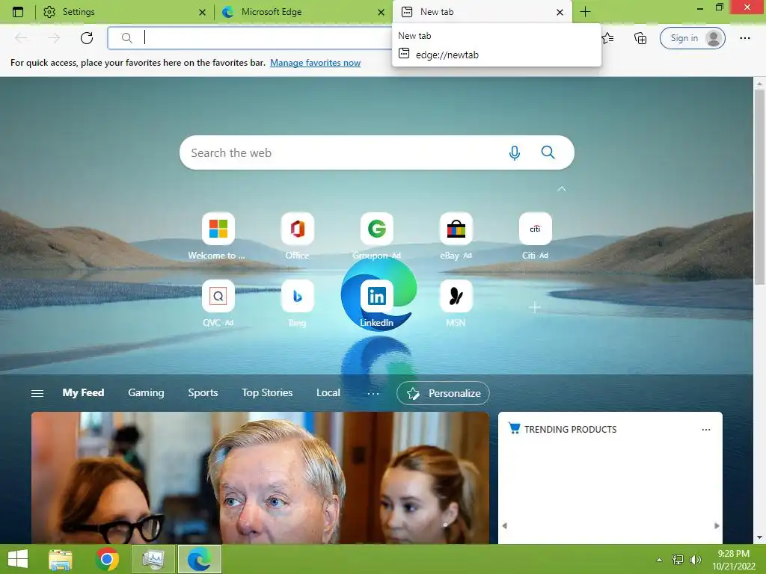Screen dimensions: 766x574
Task: Open File Explorer from taskbar
Action: 60,559
